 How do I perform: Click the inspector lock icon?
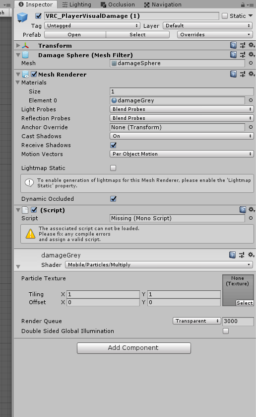(243, 5)
